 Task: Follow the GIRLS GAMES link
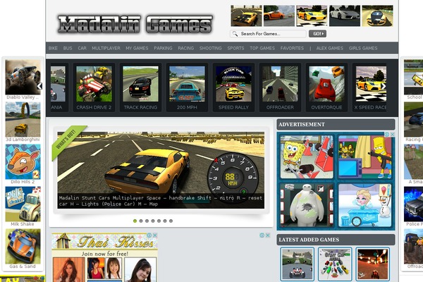coord(363,49)
